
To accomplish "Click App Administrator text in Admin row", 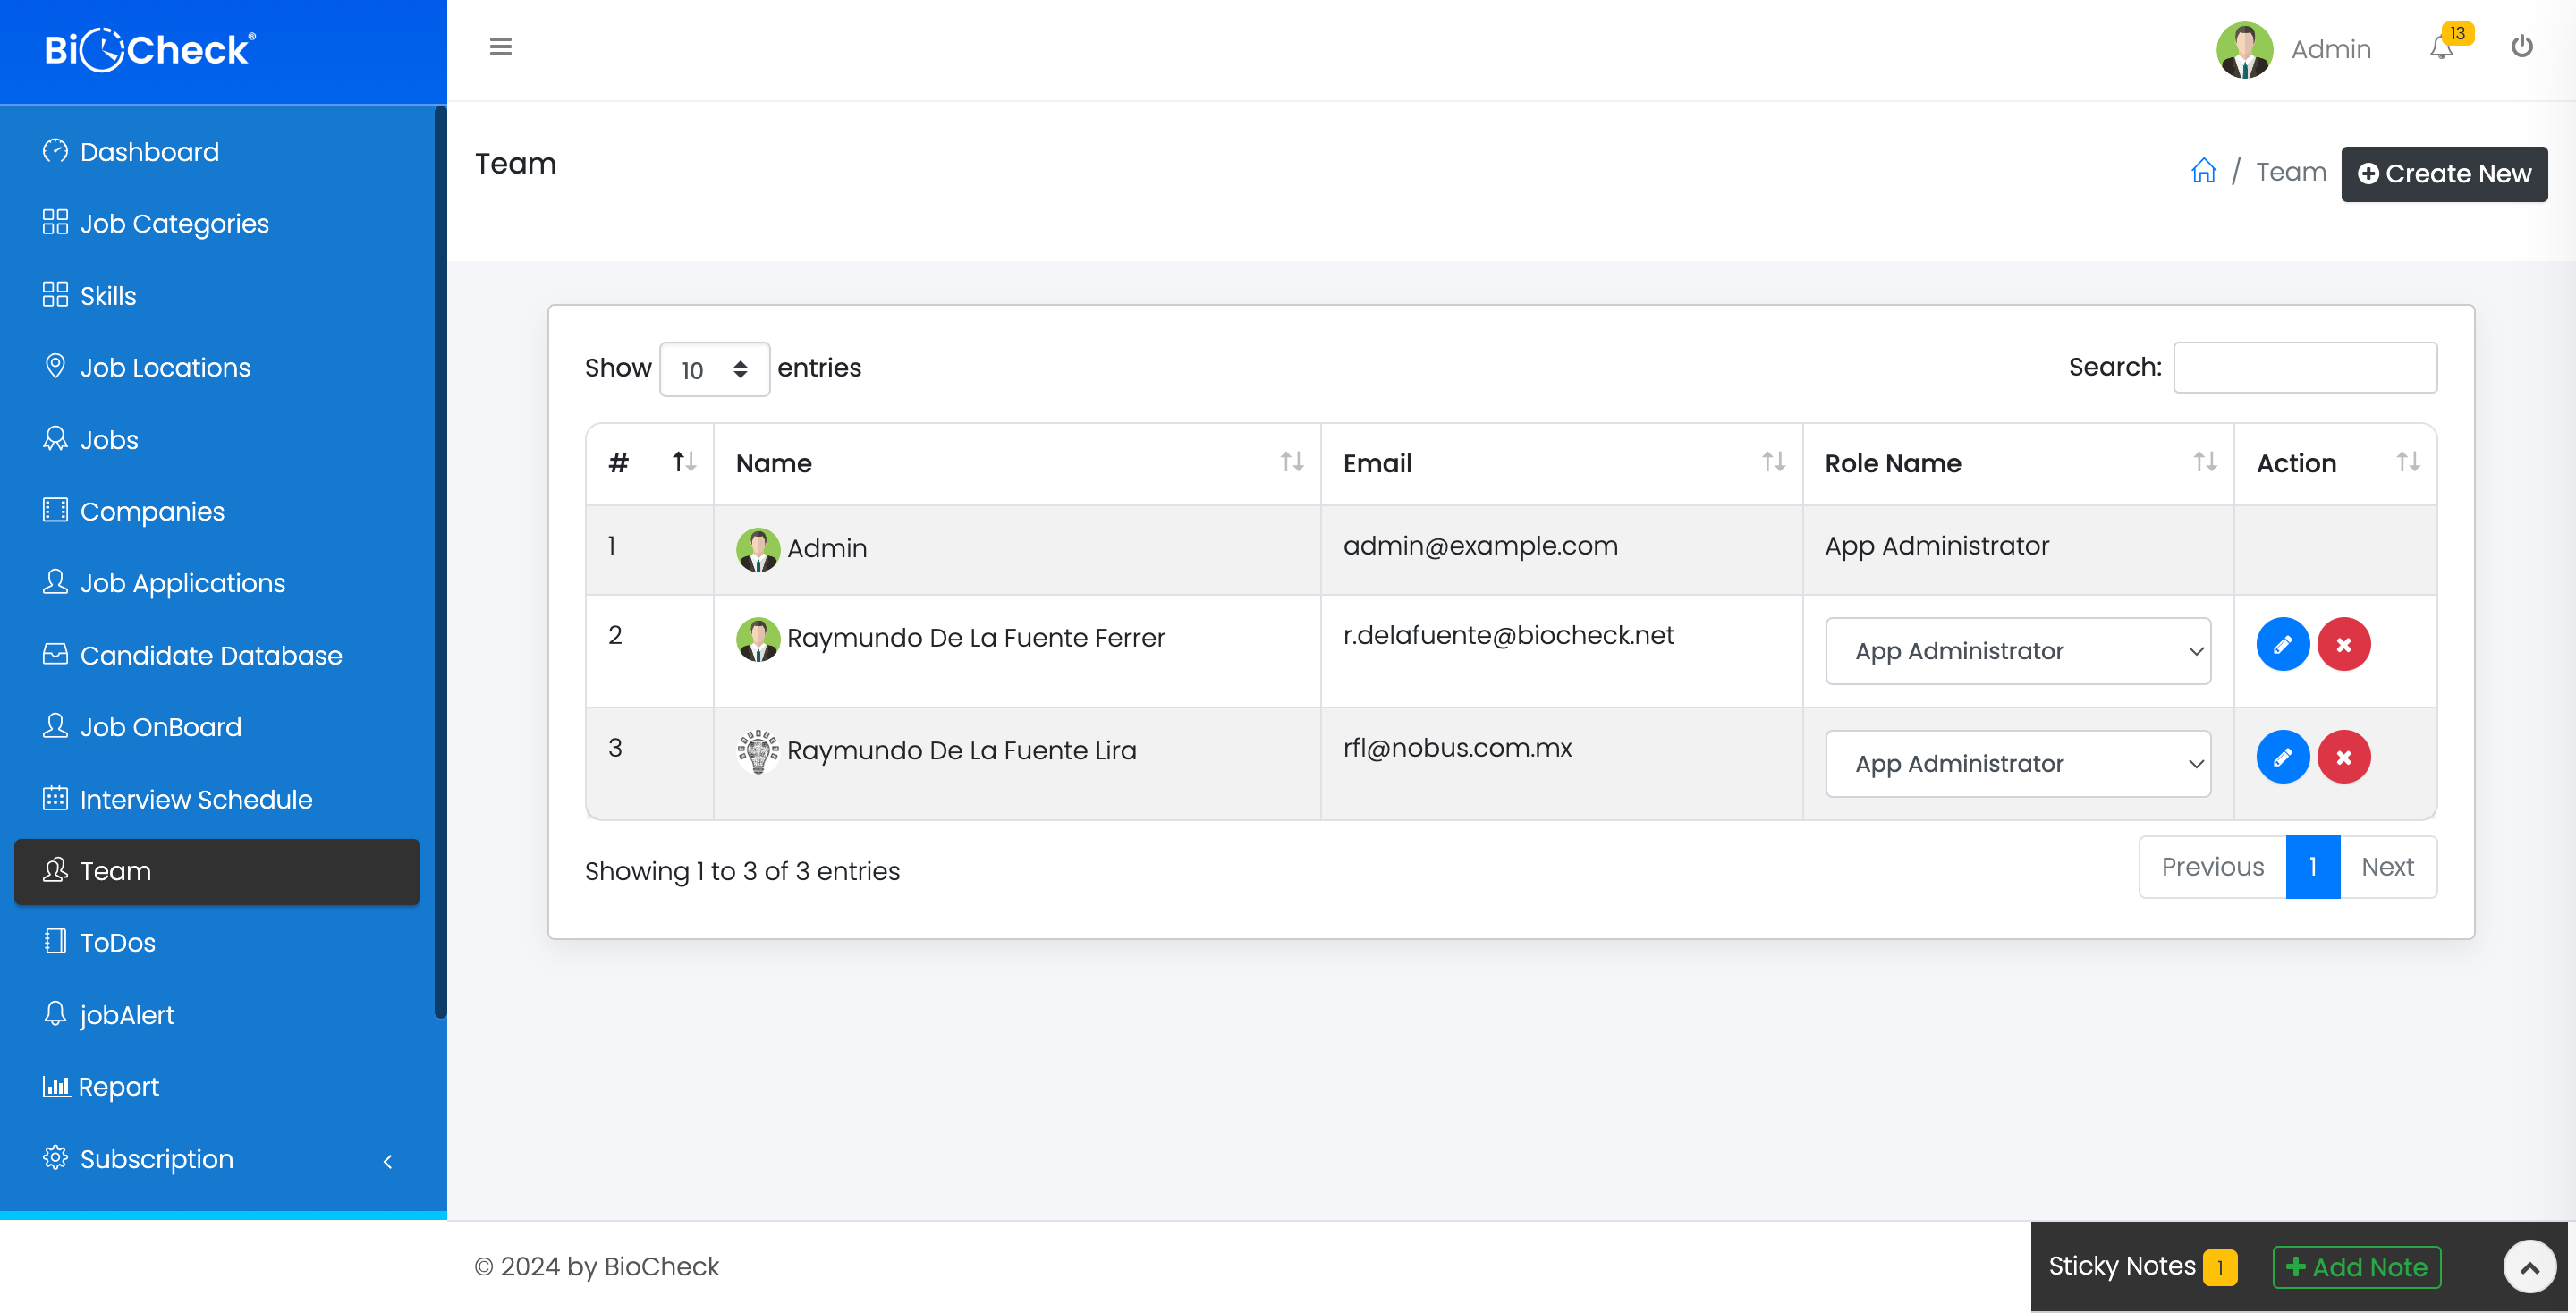I will (1937, 546).
